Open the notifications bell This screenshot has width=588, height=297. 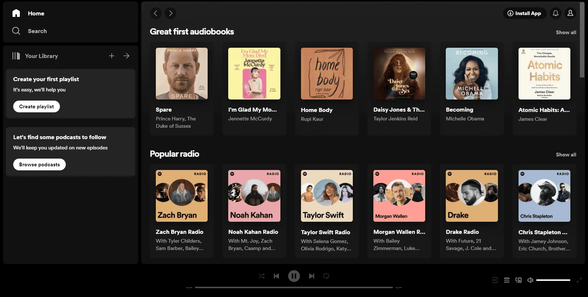click(x=556, y=13)
